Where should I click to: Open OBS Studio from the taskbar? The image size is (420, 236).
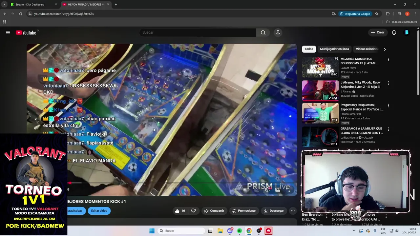[259, 231]
